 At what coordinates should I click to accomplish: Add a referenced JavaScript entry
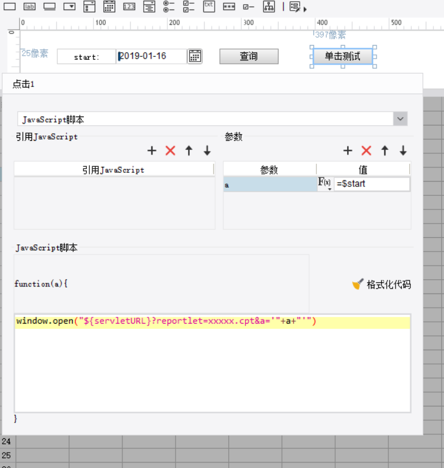coord(152,150)
